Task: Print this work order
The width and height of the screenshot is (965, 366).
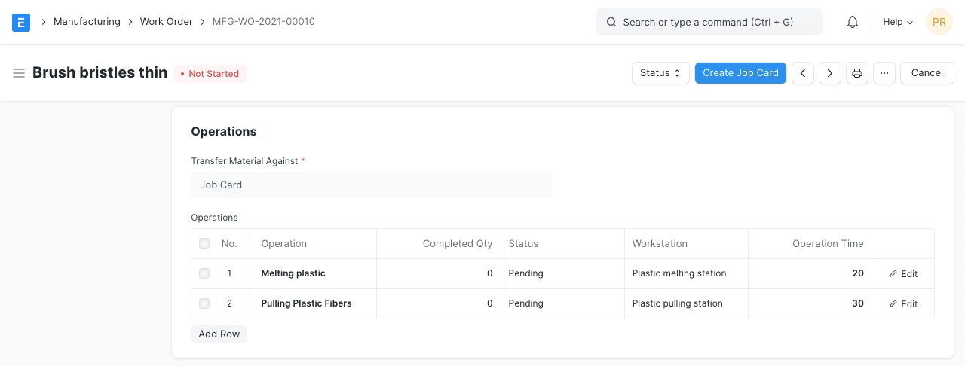Action: pos(857,73)
